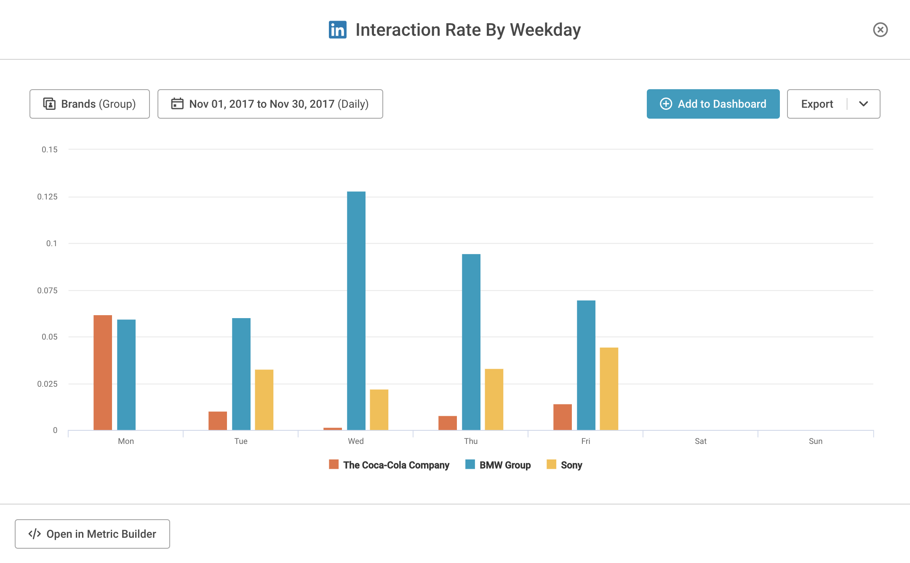Select the BMW Group bar on Thu

(471, 342)
